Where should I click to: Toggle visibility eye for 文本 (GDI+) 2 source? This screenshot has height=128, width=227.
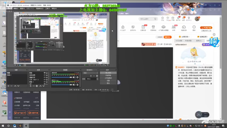(45, 80)
